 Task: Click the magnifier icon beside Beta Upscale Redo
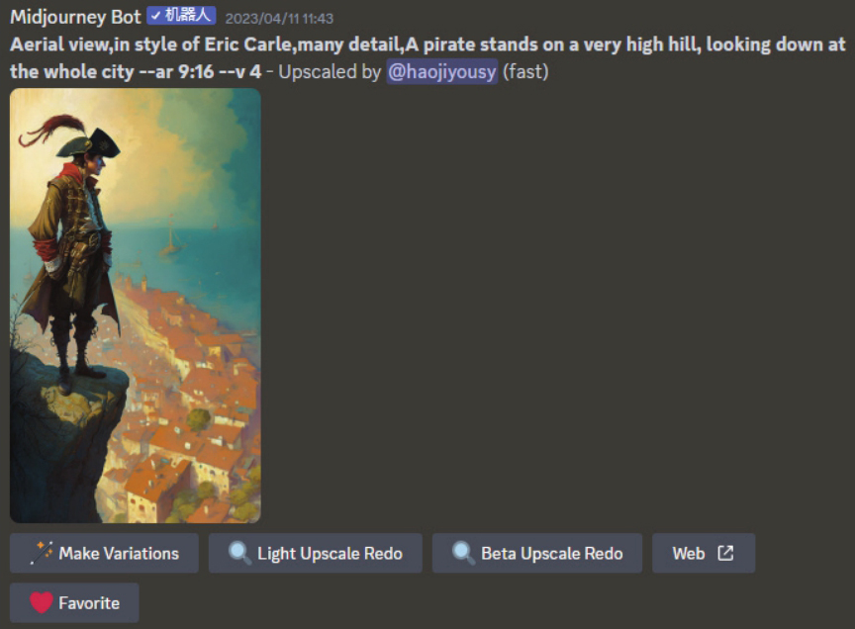pyautogui.click(x=463, y=553)
